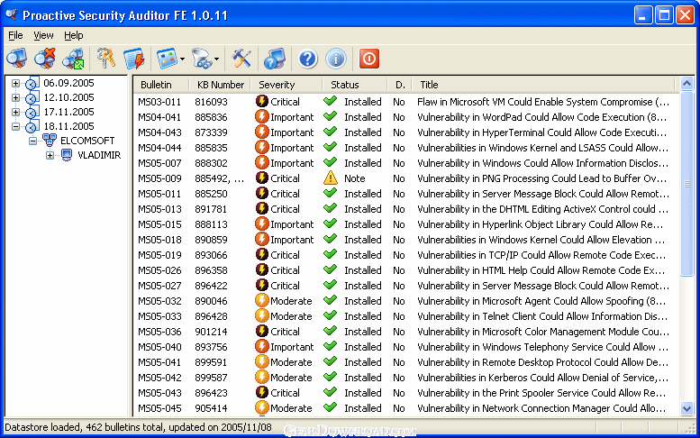Click the red power exit icon
This screenshot has height=438, width=700.
click(369, 59)
